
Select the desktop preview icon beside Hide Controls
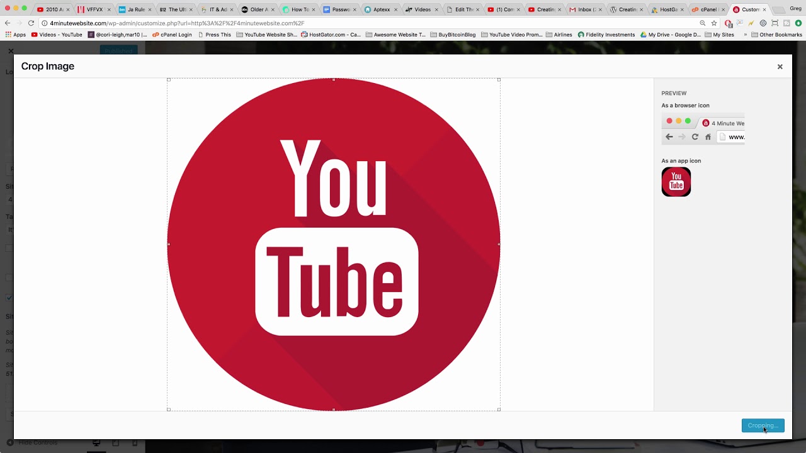tap(96, 442)
